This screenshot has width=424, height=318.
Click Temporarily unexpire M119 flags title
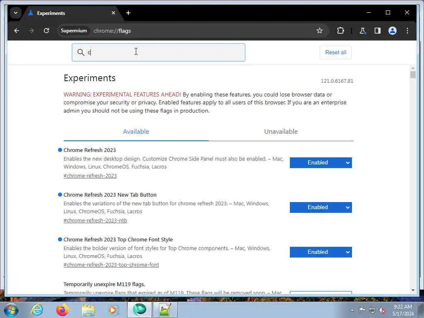tap(104, 284)
